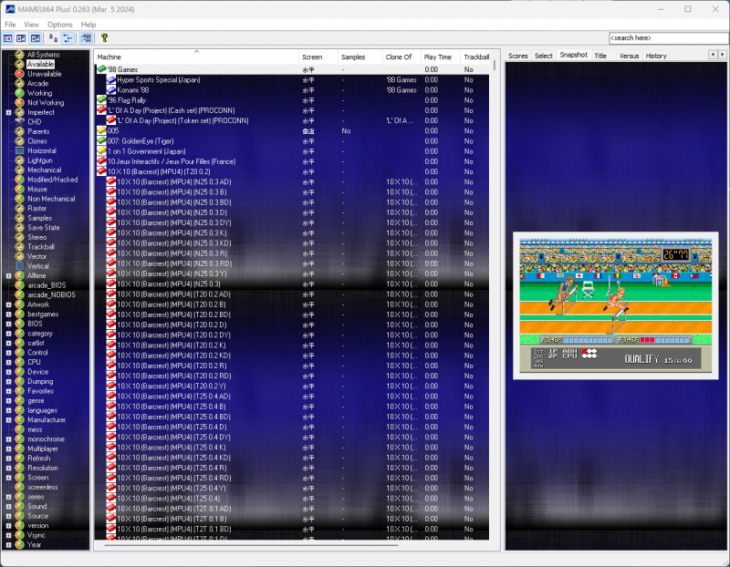The height and width of the screenshot is (567, 730).
Task: Sort by the Trackball column header
Action: pos(475,57)
